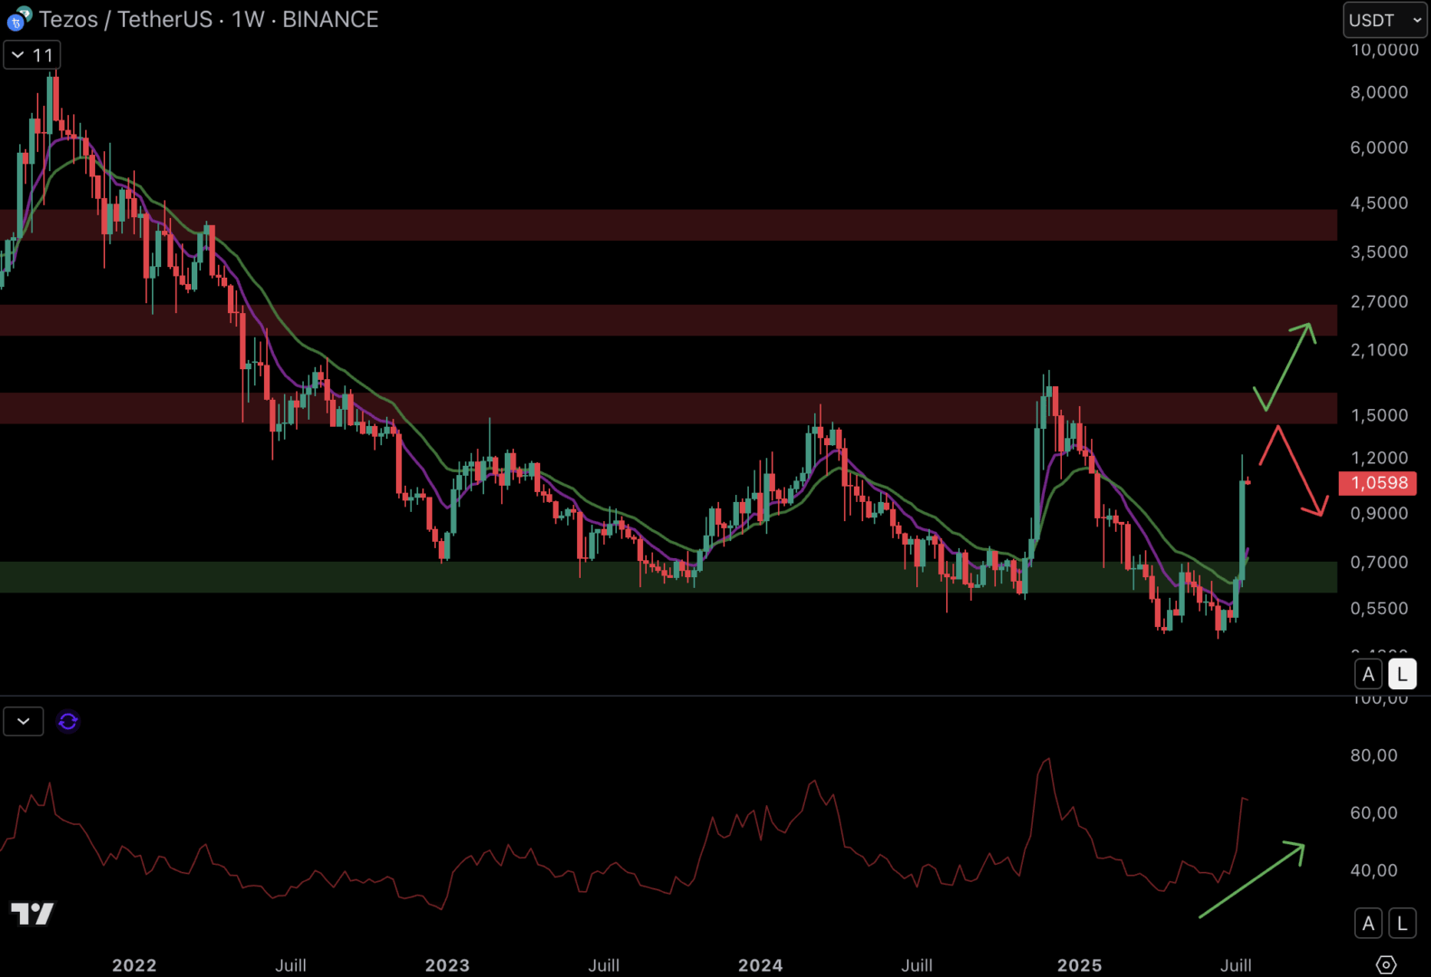Click the 1,5000 price axis label
Viewport: 1431px width, 977px height.
coord(1379,415)
